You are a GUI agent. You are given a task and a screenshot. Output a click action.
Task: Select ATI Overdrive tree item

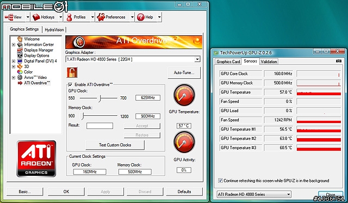click(x=37, y=83)
